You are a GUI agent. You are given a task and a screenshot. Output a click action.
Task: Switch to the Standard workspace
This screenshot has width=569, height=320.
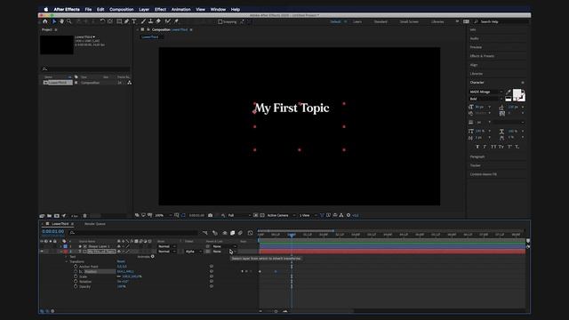(381, 21)
